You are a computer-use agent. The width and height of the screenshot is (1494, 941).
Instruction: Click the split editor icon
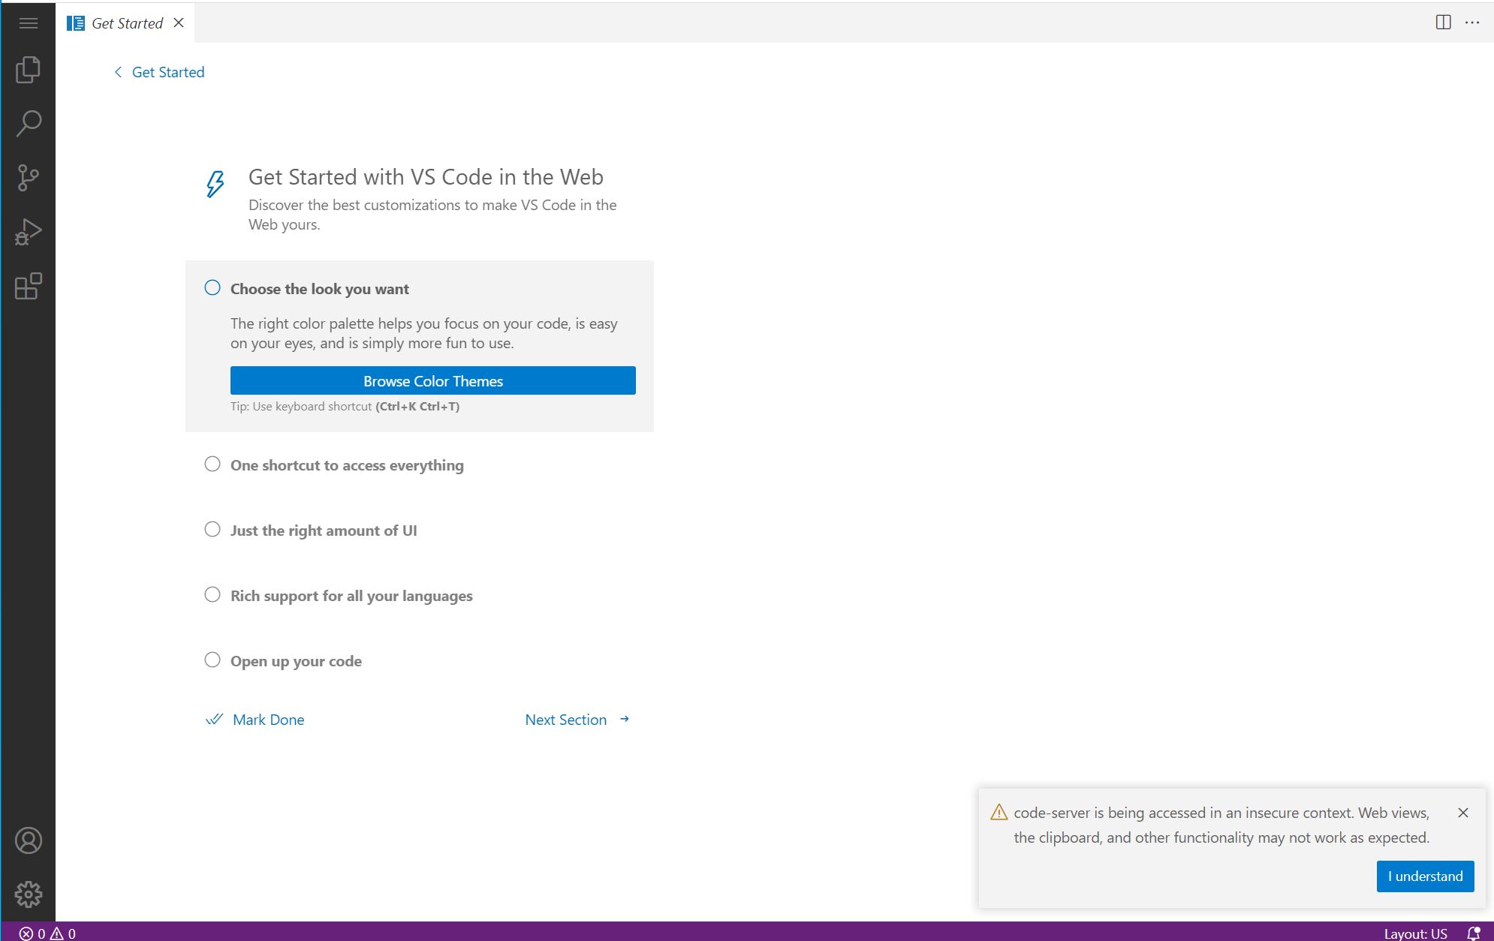pos(1442,23)
